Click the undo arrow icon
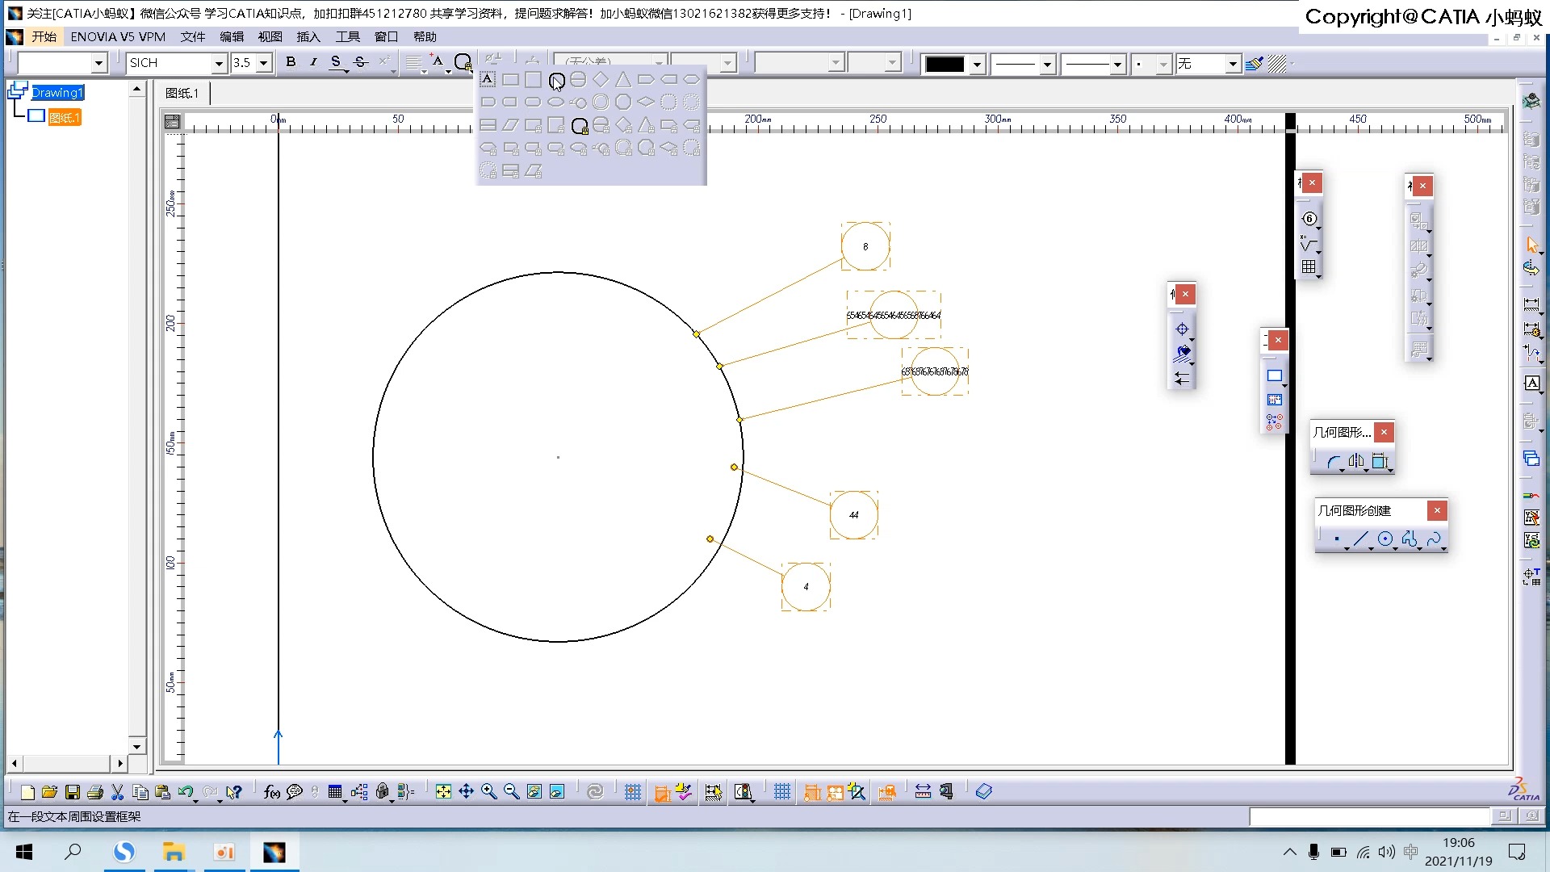This screenshot has height=872, width=1550. coord(186,792)
